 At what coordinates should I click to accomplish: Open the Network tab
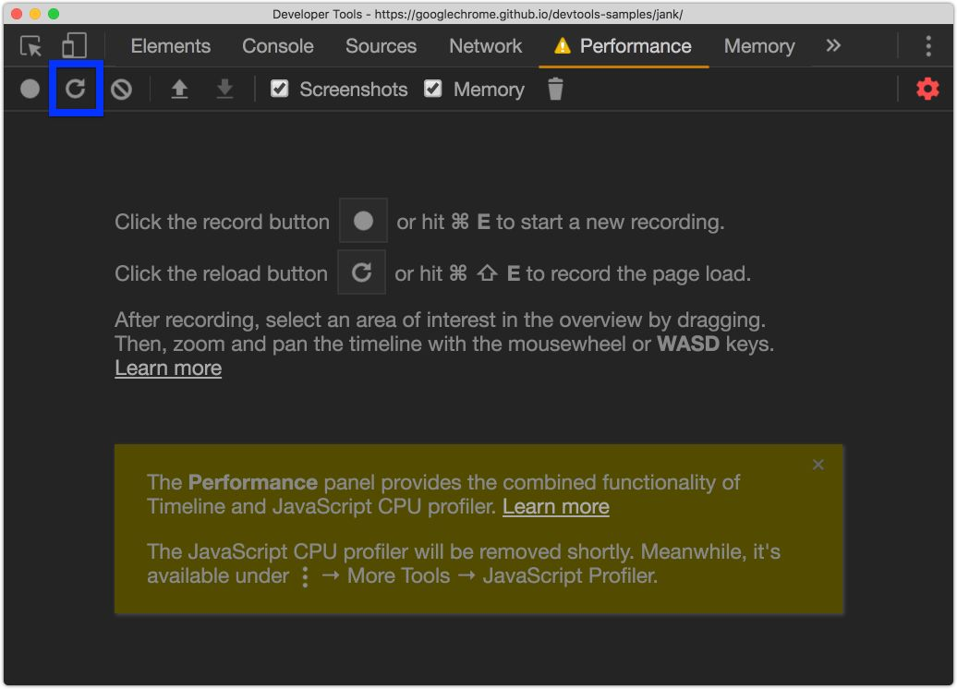tap(485, 46)
